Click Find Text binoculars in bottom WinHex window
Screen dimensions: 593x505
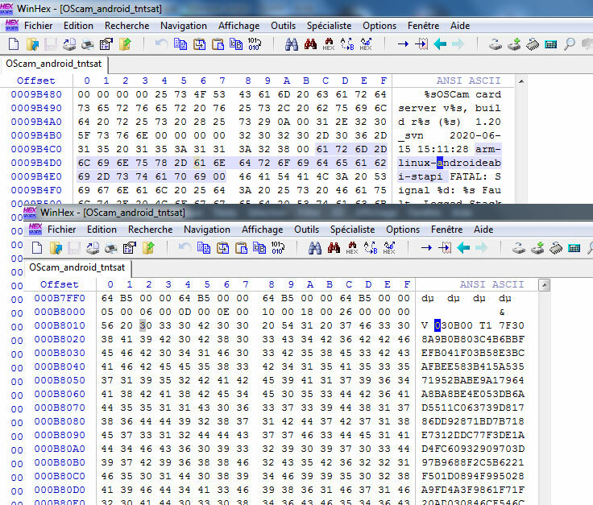(x=315, y=248)
